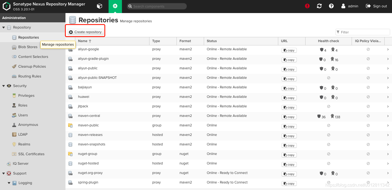The image size is (392, 190).
Task: Click 'Online - Ready to Connect' for spring-plugin
Action: (227, 182)
